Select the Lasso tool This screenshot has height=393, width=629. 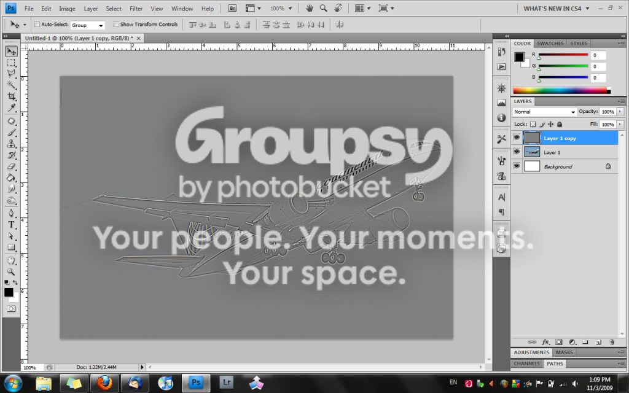coord(11,74)
